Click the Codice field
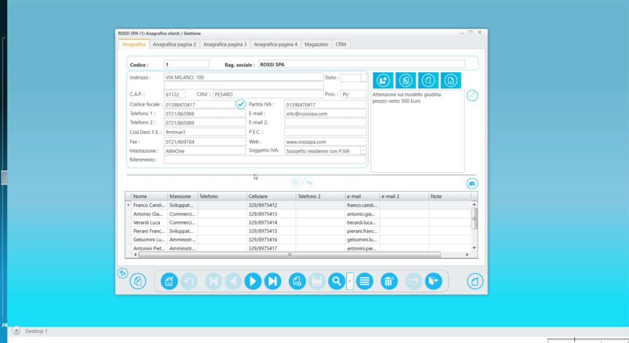 pyautogui.click(x=186, y=64)
